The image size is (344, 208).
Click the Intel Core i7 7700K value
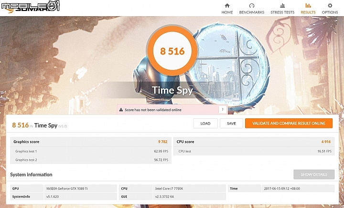pyautogui.click(x=169, y=188)
